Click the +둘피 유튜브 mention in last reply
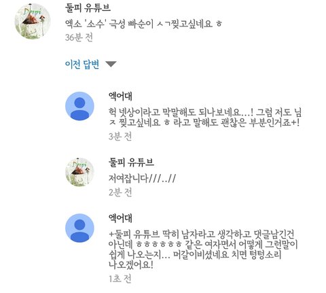 click(134, 234)
